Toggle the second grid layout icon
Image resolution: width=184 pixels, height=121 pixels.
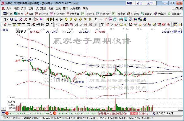pyautogui.click(x=180, y=24)
